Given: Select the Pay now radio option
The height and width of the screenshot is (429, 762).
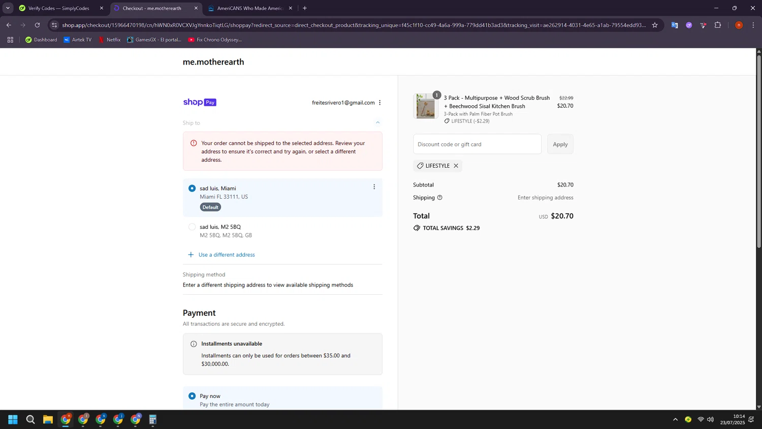Looking at the screenshot, I should (192, 396).
